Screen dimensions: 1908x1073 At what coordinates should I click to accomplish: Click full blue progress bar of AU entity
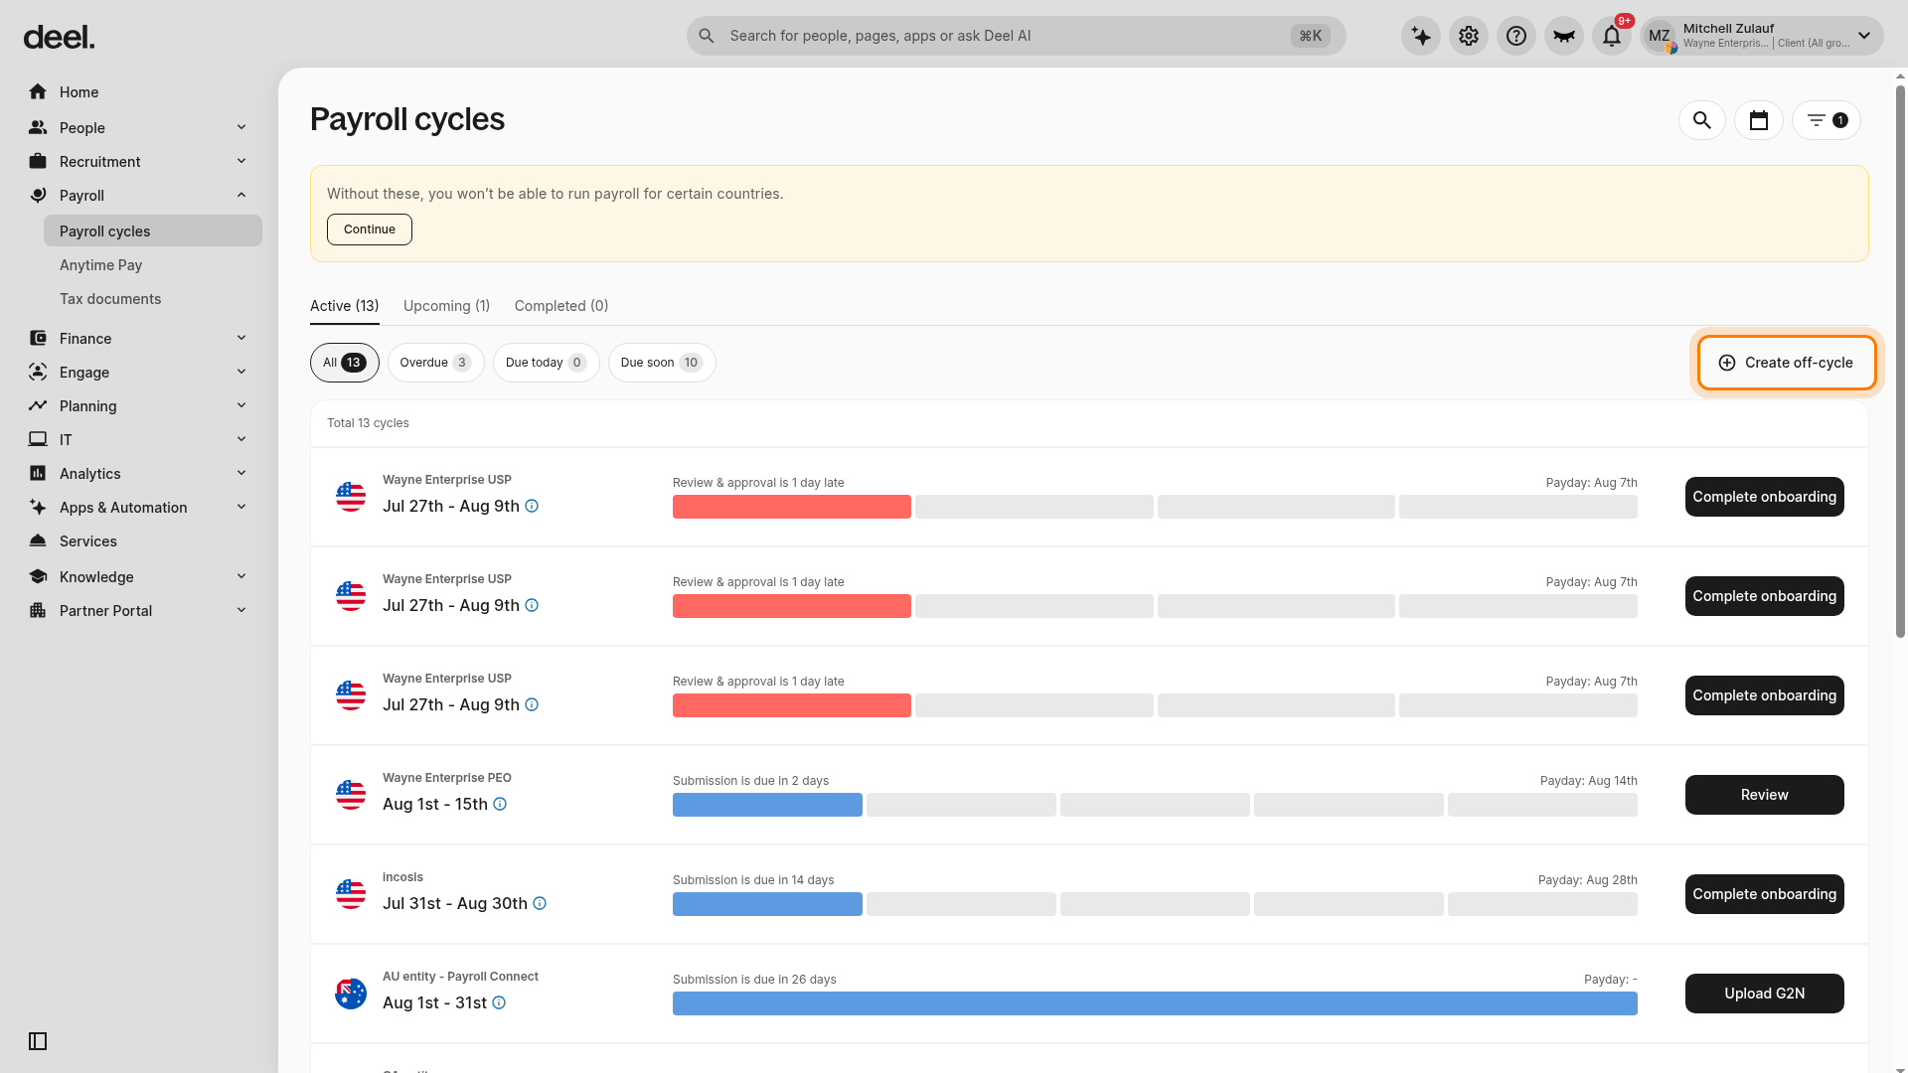(1155, 1003)
